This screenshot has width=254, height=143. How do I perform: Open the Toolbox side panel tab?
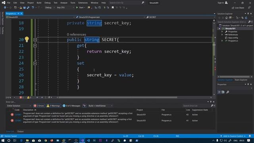pos(3,31)
